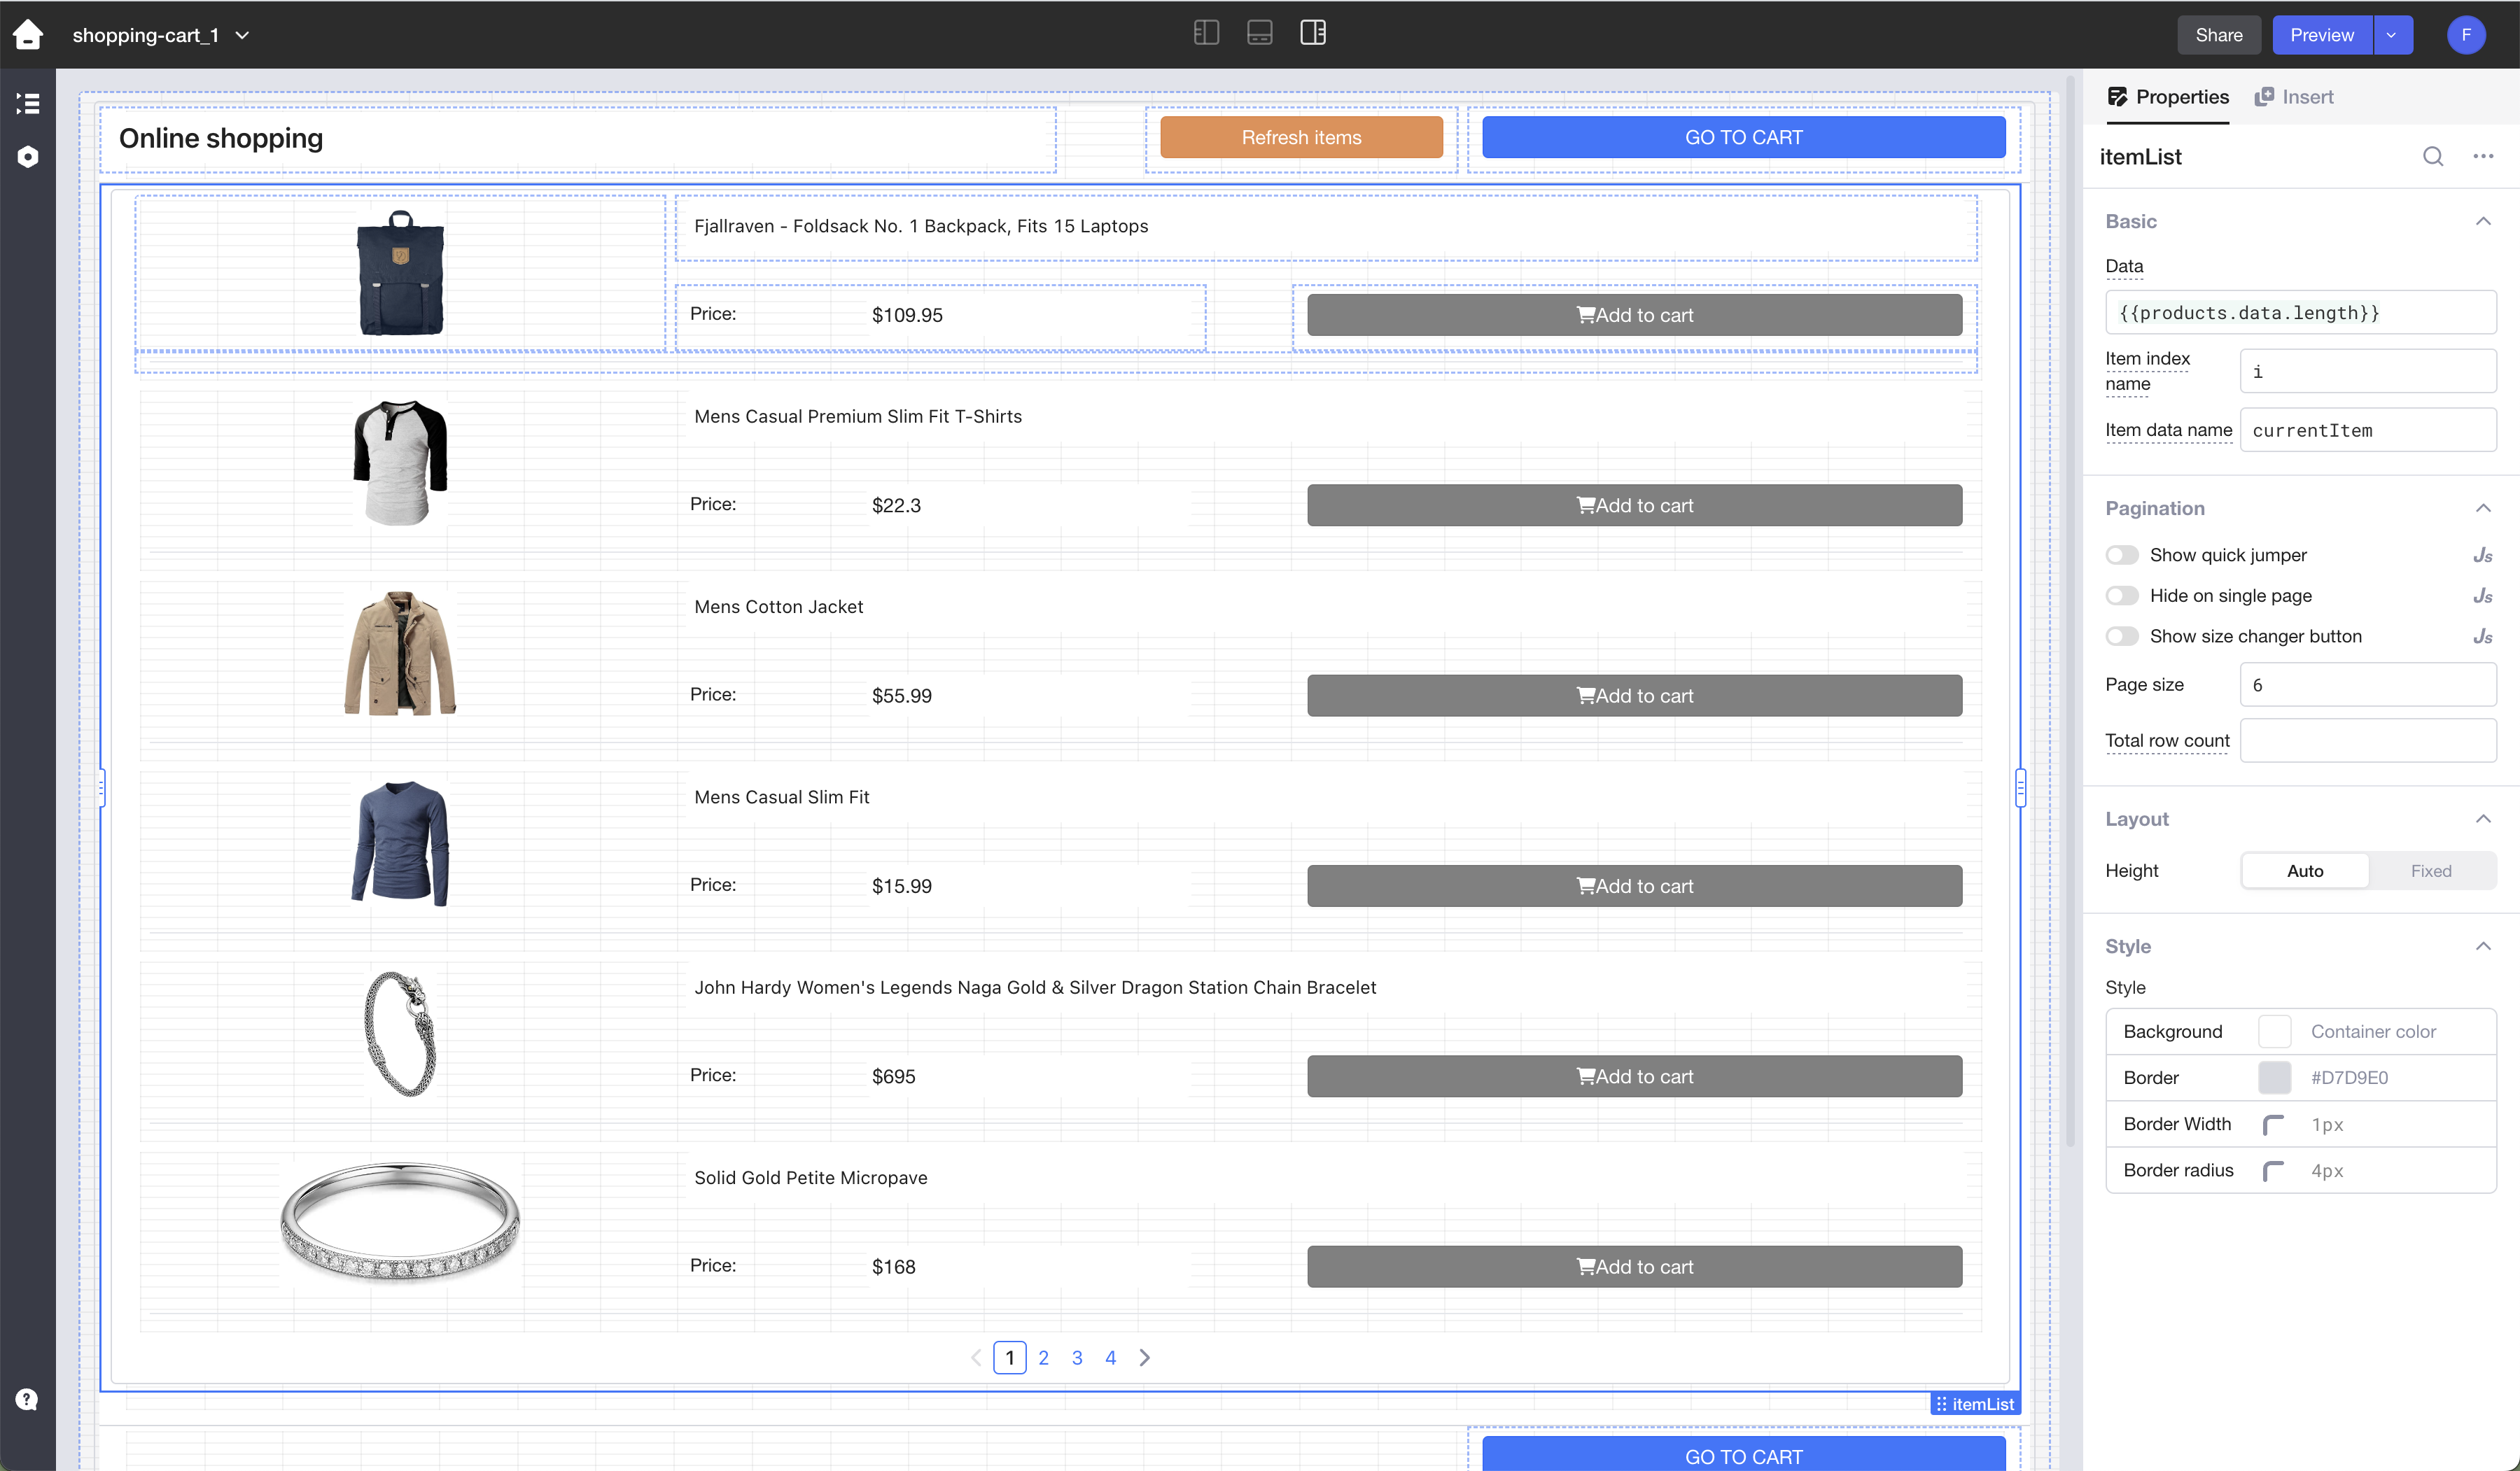Image resolution: width=2520 pixels, height=1471 pixels.
Task: Click the home icon in top bar
Action: click(28, 35)
